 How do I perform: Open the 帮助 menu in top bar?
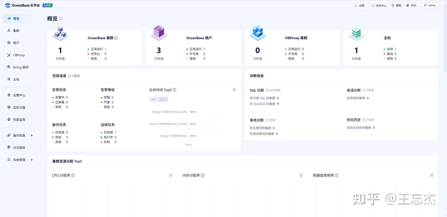click(x=396, y=6)
